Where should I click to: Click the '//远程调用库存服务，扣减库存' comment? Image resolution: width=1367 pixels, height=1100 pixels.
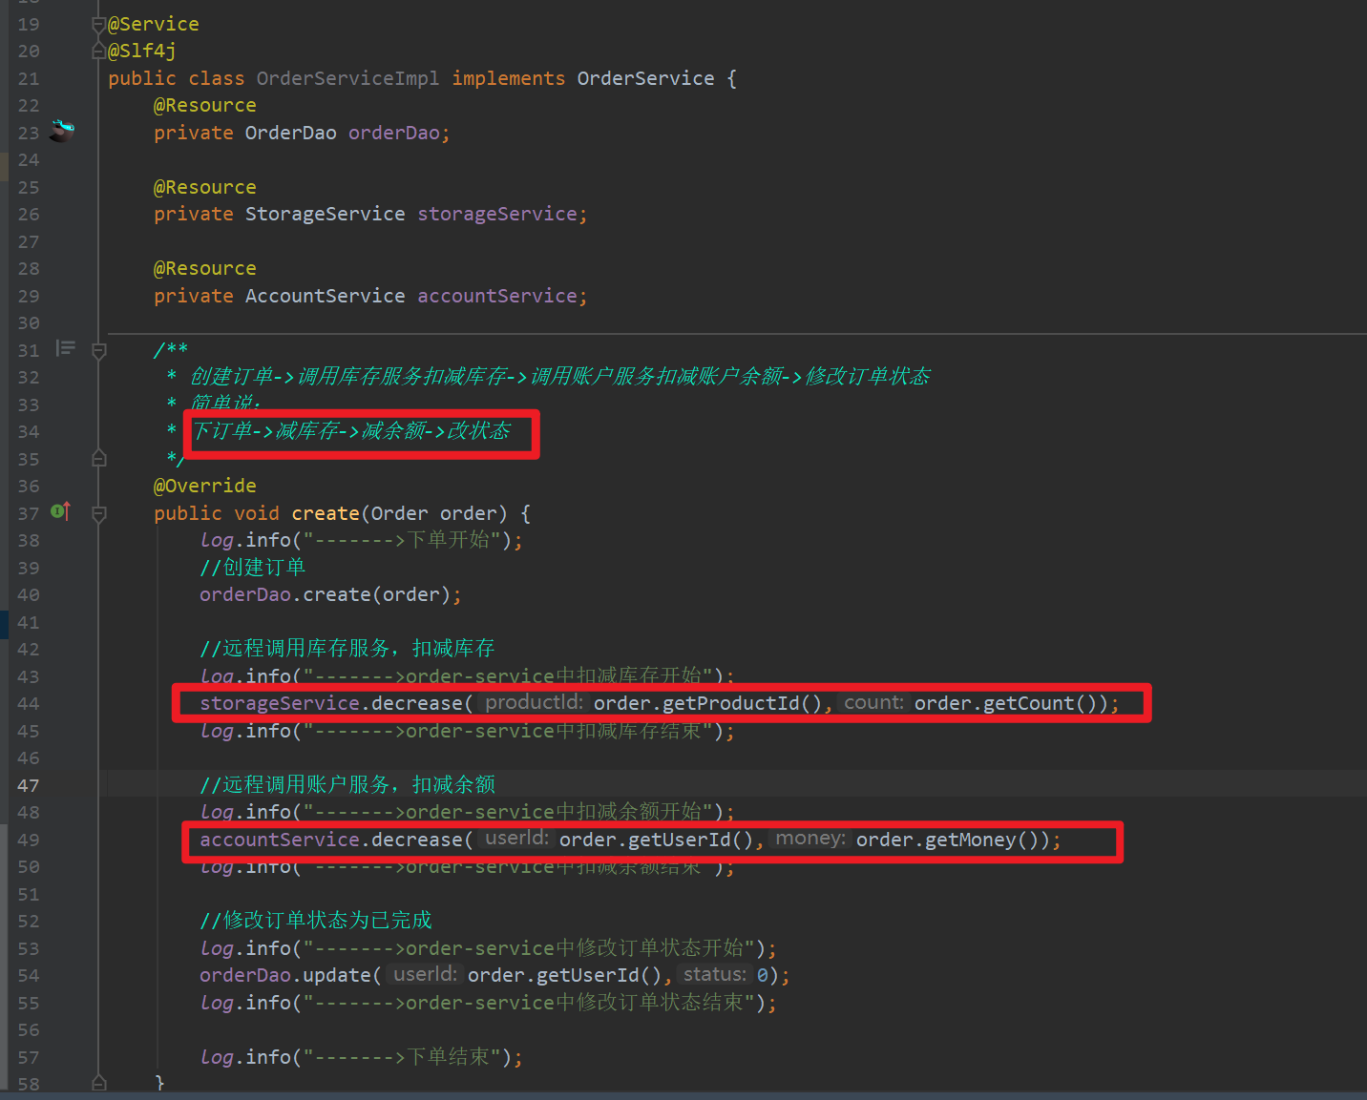(x=347, y=649)
